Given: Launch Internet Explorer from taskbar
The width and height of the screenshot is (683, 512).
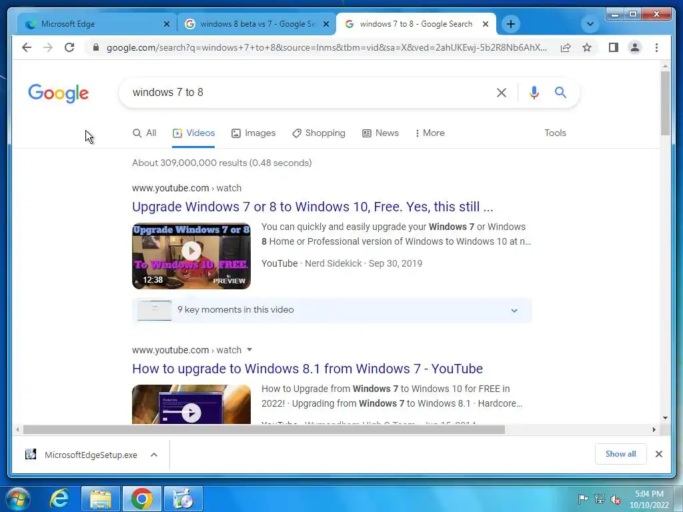Looking at the screenshot, I should [59, 499].
